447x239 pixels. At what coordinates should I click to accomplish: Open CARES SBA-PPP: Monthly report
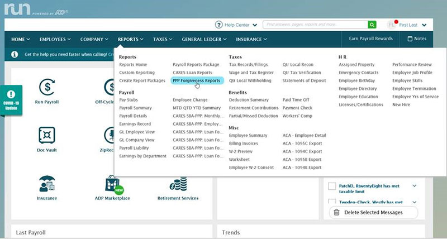(x=198, y=116)
